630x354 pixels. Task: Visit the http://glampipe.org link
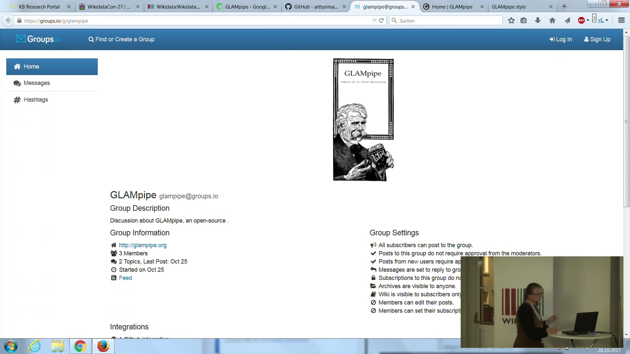point(143,245)
